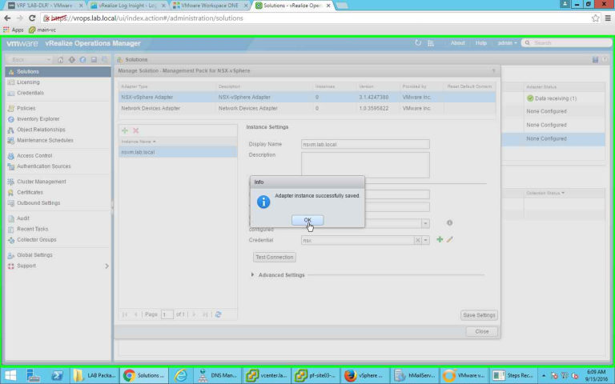Click the Test Connection button
Viewport: 615px width, 384px height.
coord(274,257)
